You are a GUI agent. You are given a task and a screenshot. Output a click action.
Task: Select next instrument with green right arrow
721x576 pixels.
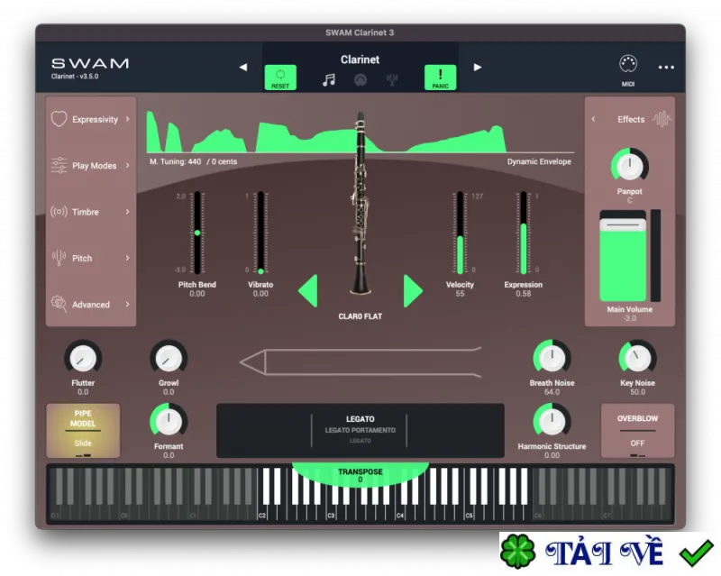coord(413,291)
